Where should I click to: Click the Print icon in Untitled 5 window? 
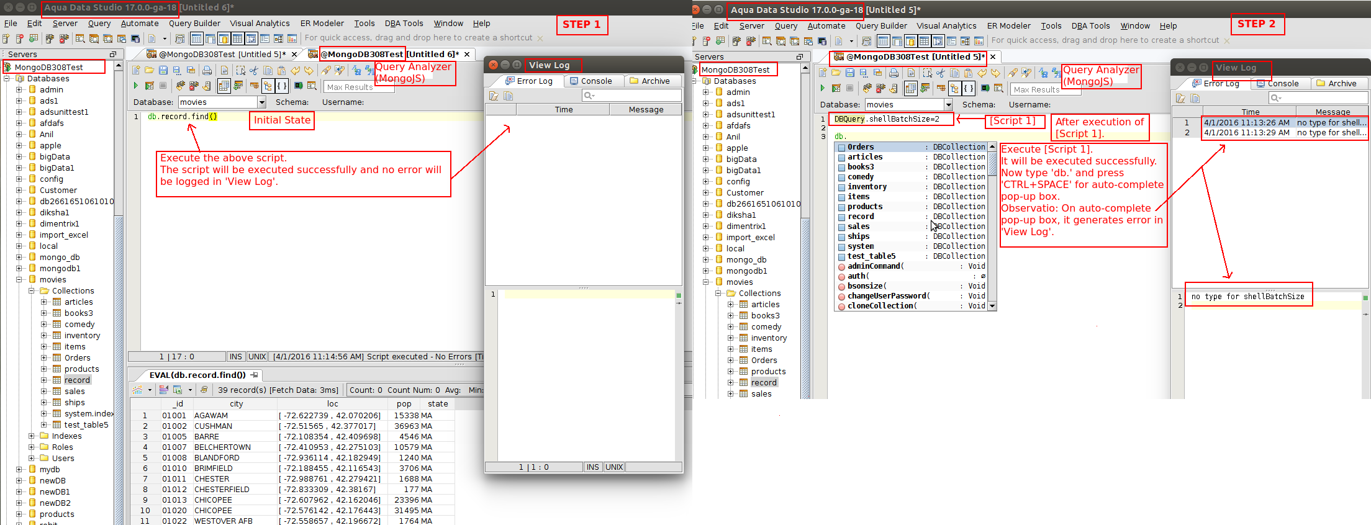click(x=894, y=73)
